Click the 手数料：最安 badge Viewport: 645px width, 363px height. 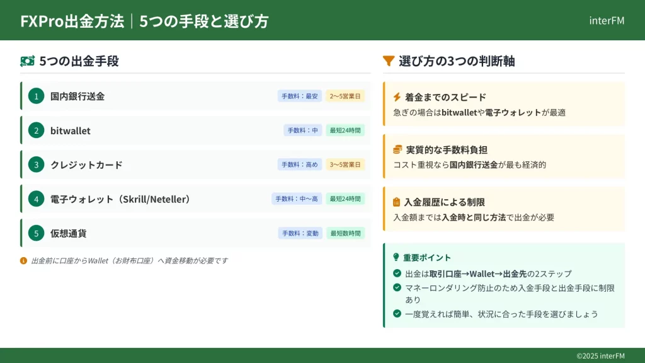pyautogui.click(x=300, y=96)
